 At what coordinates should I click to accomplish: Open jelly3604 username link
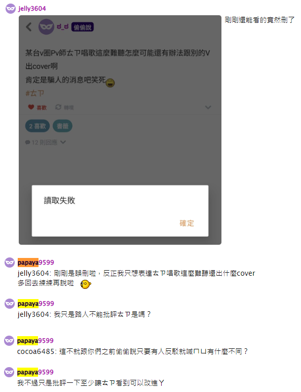click(32, 9)
